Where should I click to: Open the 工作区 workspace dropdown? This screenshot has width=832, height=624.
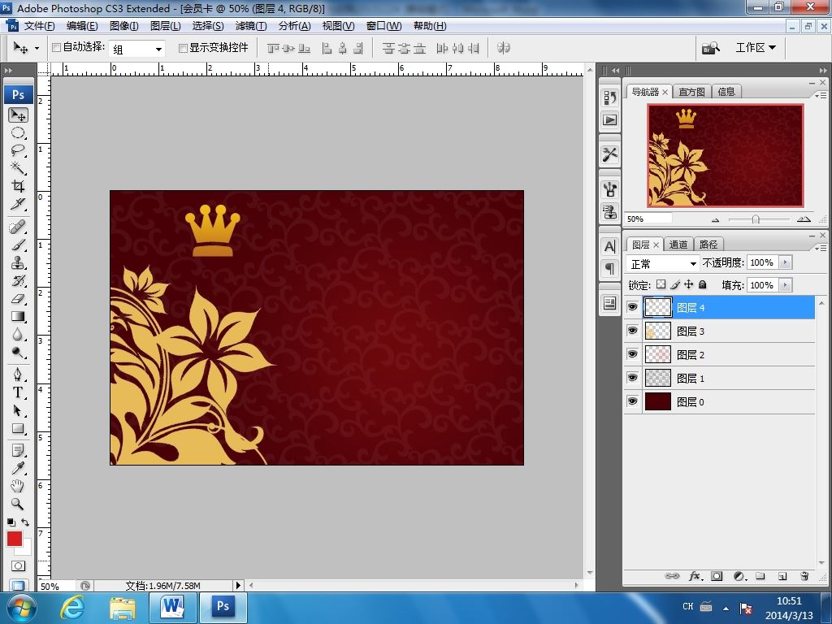[x=756, y=48]
